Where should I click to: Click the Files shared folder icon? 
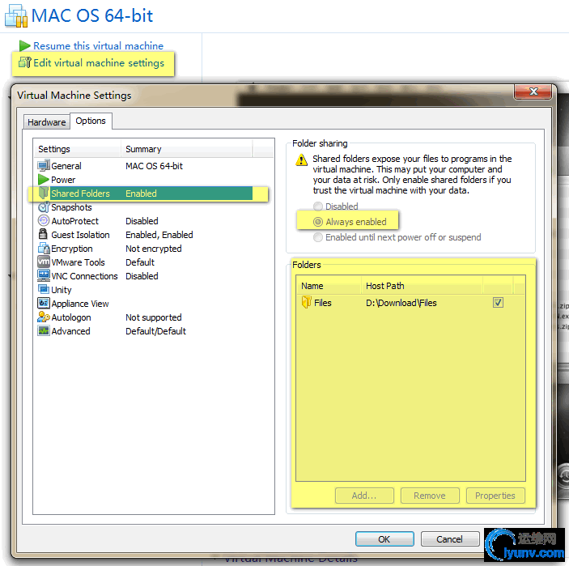307,302
